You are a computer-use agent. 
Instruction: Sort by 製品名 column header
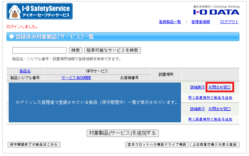point(25,71)
